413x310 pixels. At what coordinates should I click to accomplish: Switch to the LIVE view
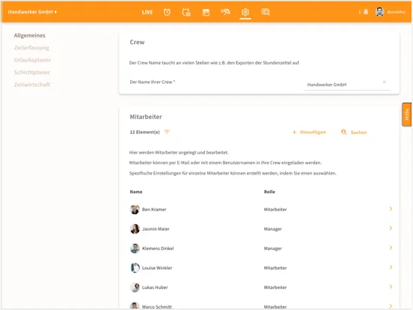pos(147,12)
